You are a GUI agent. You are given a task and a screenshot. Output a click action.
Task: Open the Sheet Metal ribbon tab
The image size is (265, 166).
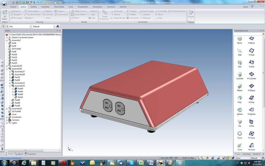pos(59,6)
